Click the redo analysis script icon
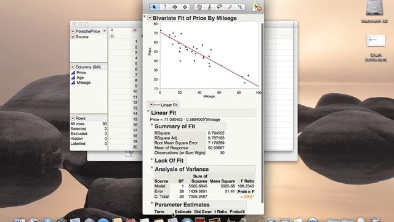The height and width of the screenshot is (222, 394). point(257,7)
